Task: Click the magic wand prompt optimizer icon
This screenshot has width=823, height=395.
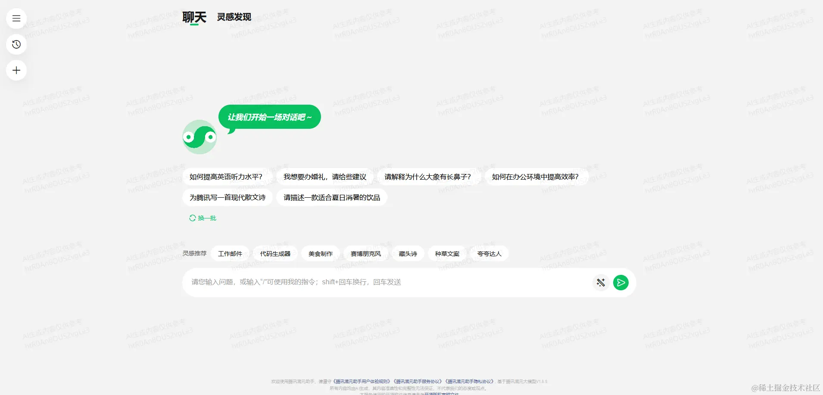Action: point(601,283)
